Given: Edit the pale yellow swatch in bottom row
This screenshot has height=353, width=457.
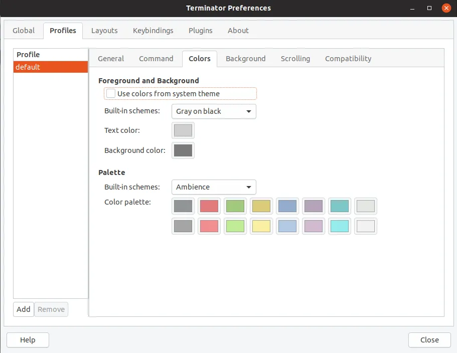Looking at the screenshot, I should [261, 226].
